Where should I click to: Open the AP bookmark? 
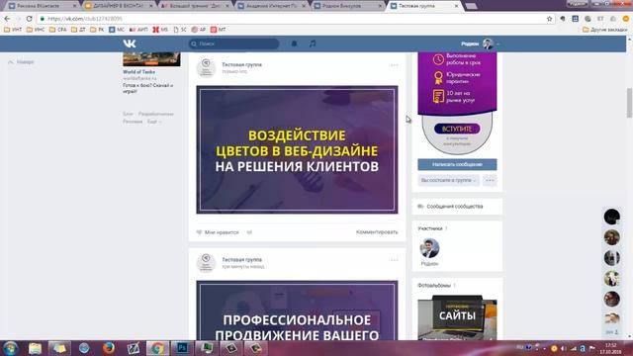coord(199,30)
